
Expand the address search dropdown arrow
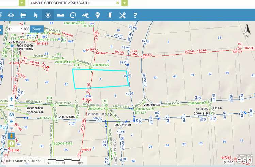(x=124, y=3)
